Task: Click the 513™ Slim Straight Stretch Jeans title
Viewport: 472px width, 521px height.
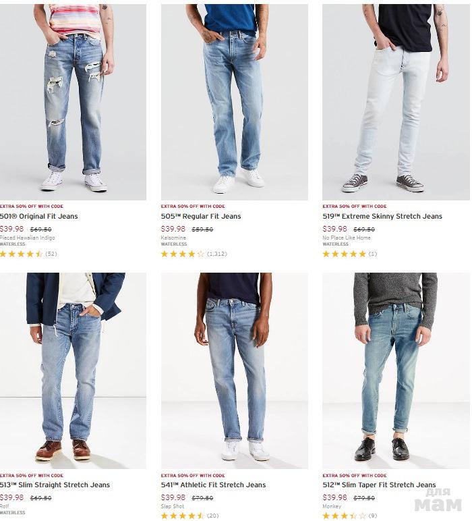Action: click(x=55, y=485)
